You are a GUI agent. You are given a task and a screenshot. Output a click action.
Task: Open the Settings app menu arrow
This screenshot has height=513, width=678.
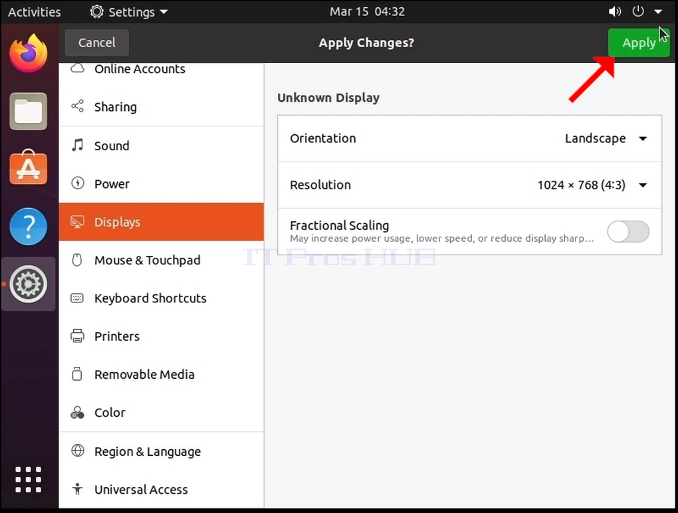point(164,12)
